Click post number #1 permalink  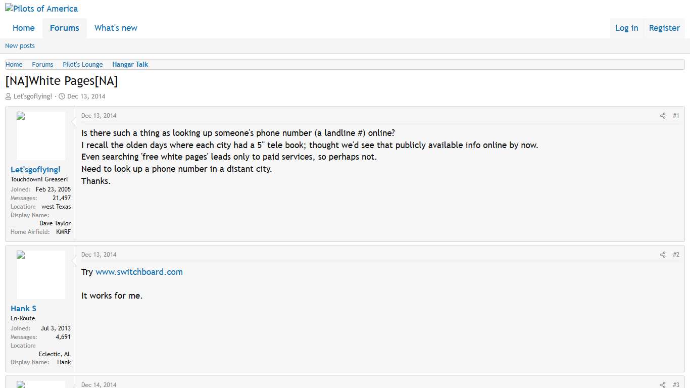(676, 116)
